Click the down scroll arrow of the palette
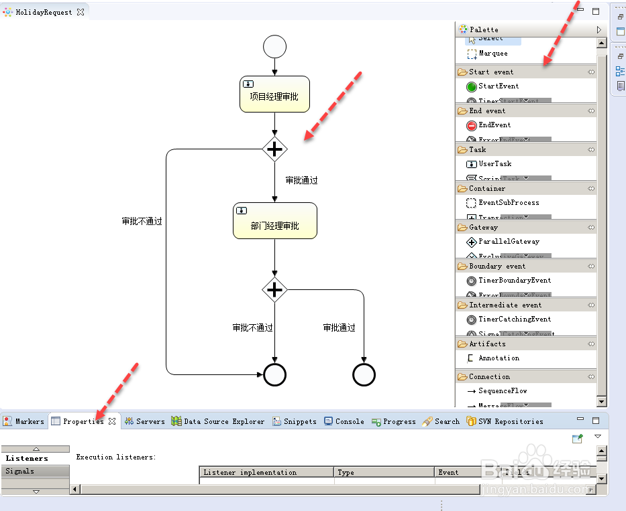This screenshot has width=626, height=511. click(x=602, y=402)
